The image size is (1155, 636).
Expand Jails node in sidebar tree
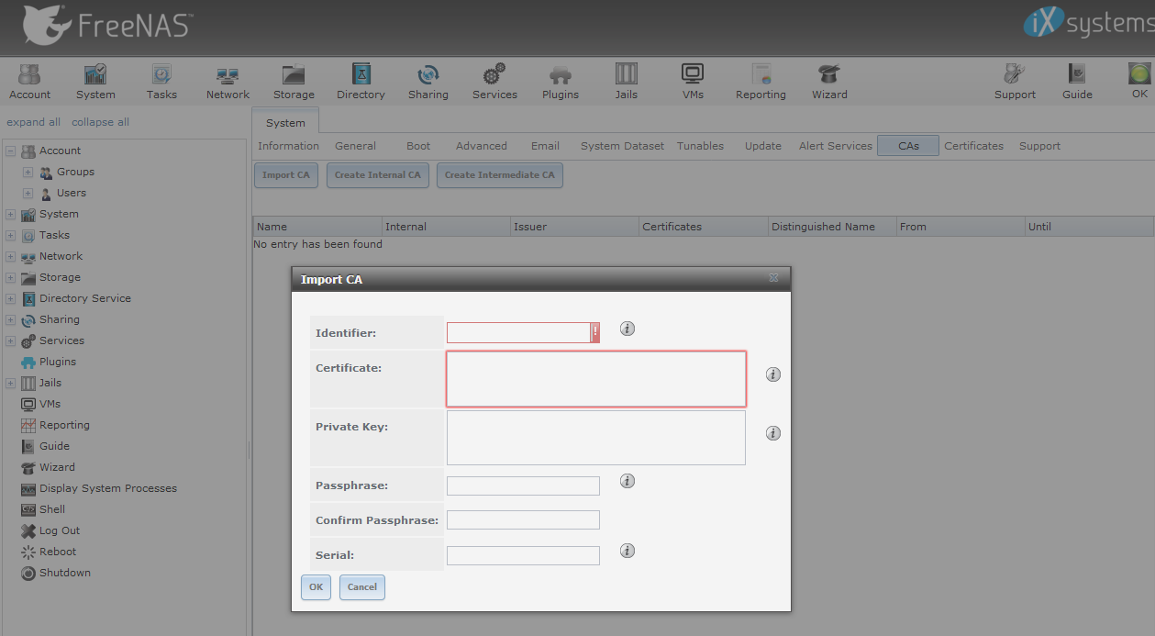(x=10, y=384)
